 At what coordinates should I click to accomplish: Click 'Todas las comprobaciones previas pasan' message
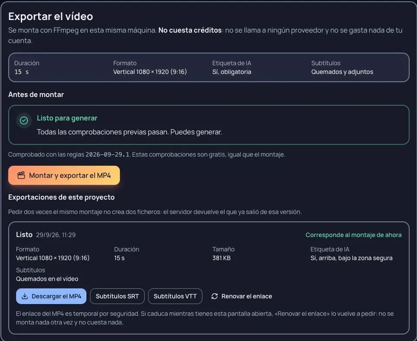[x=129, y=132]
